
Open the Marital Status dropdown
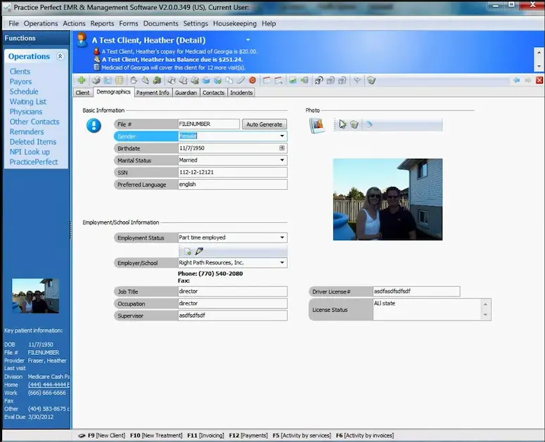(x=282, y=160)
